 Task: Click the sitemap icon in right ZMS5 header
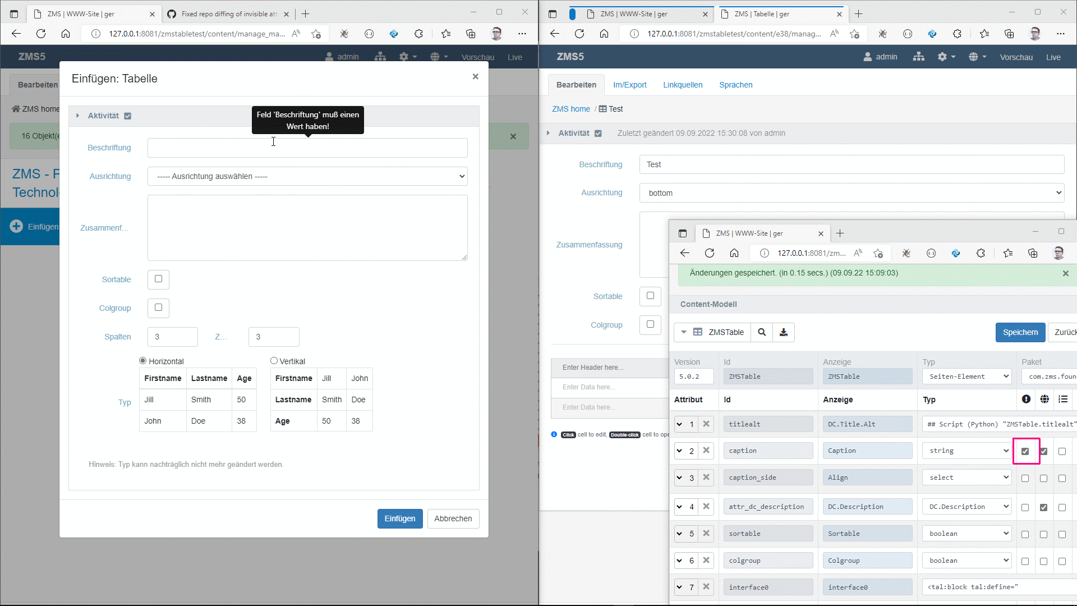[918, 57]
